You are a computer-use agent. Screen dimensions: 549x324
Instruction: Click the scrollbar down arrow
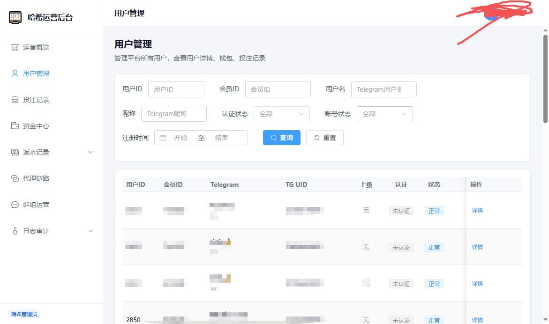coord(545,319)
